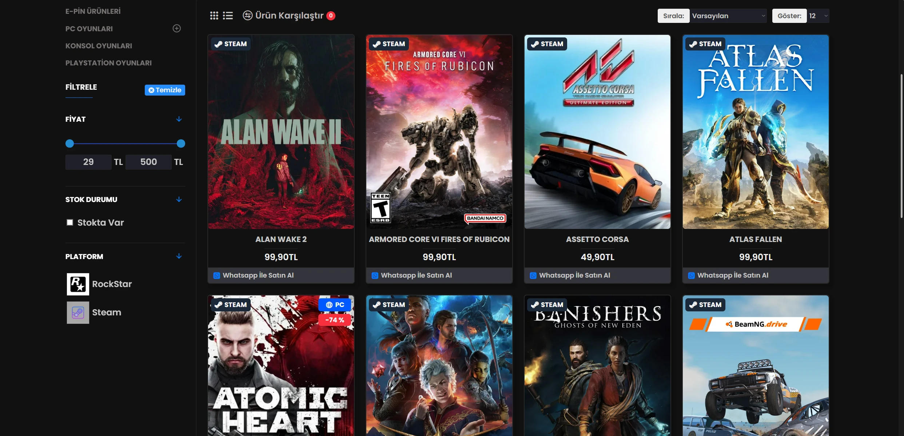Click the PC badge on Atomic Heart
This screenshot has width=904, height=436.
click(335, 305)
